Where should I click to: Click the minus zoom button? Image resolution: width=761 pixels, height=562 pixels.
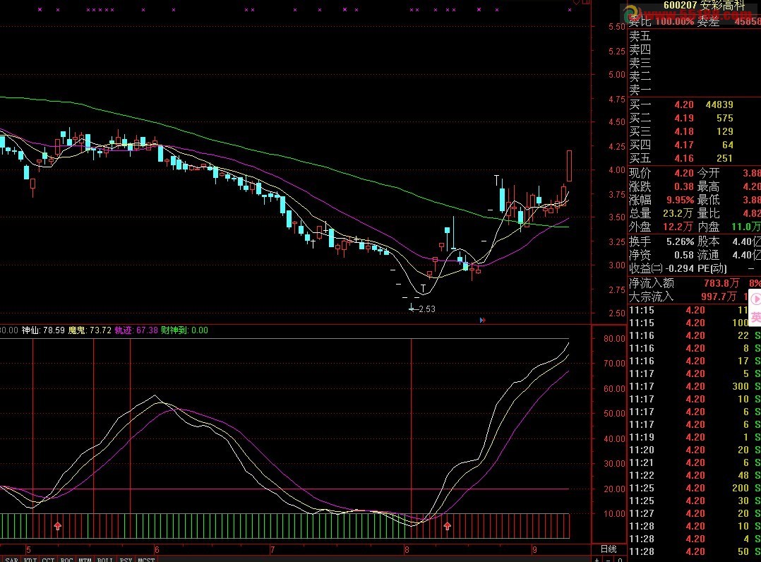coord(609,560)
